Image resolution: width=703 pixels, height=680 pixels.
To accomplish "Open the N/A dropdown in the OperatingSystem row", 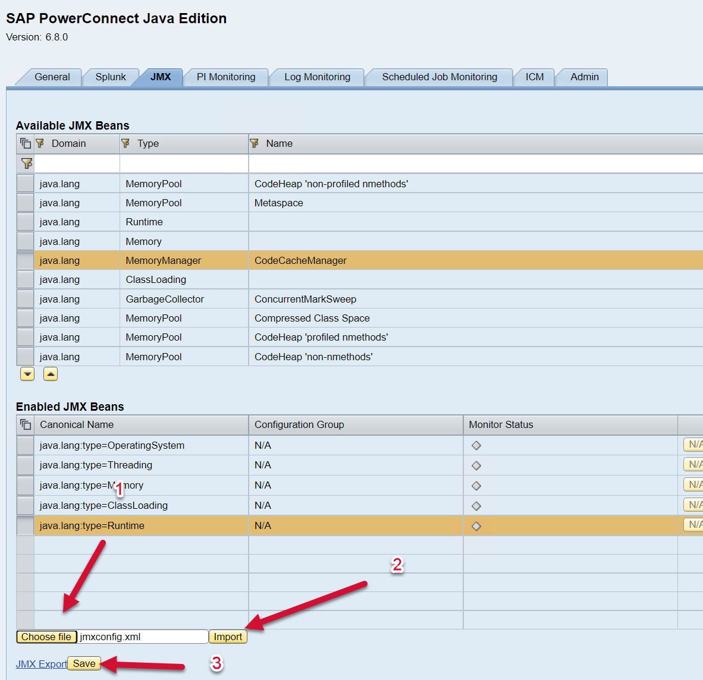I will click(x=693, y=445).
